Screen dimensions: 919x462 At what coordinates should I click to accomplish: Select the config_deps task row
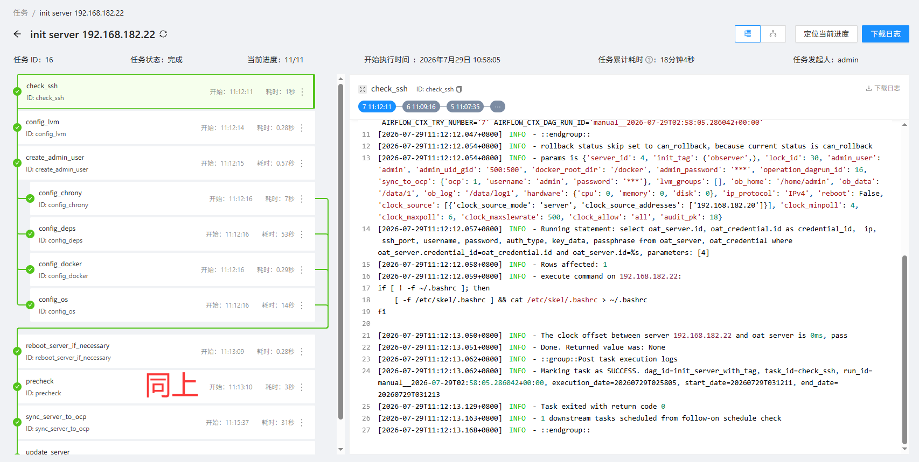click(x=172, y=234)
